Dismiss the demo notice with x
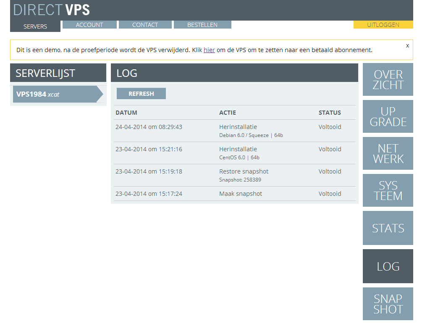This screenshot has width=430, height=329. [x=407, y=45]
